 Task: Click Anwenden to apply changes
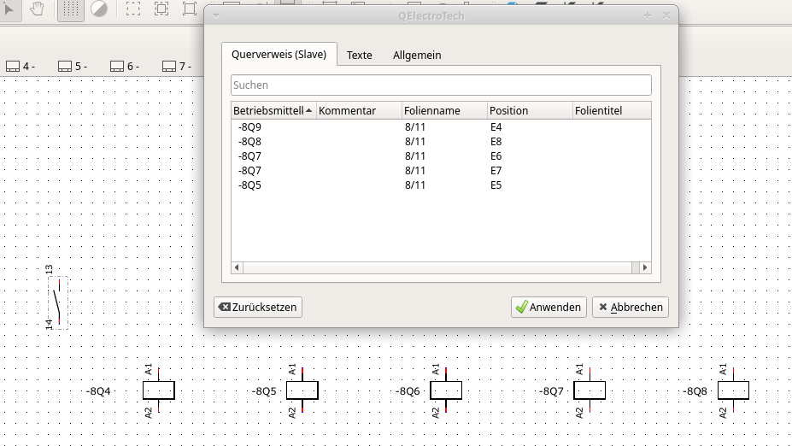(548, 307)
